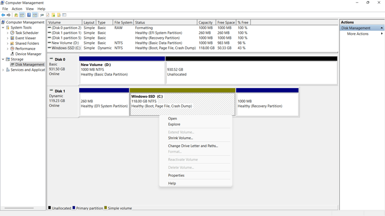Expand the More Actions submenu arrow
This screenshot has width=385, height=216.
click(382, 34)
